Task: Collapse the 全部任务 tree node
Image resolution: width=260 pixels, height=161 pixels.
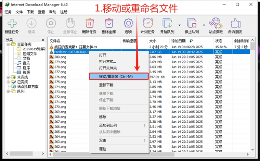Action: 8,44
